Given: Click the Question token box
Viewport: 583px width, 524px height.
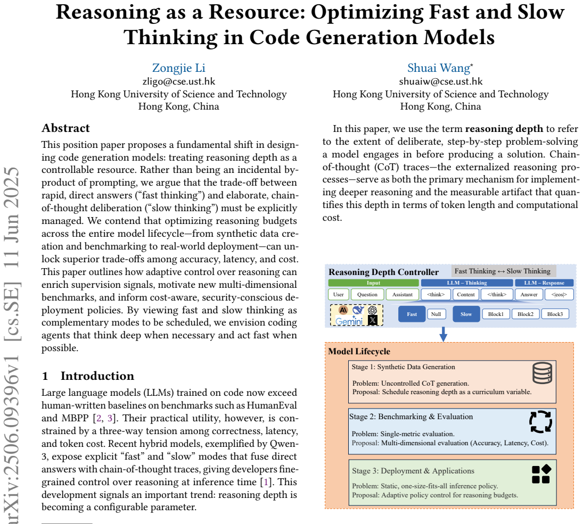Looking at the screenshot, I should [367, 294].
